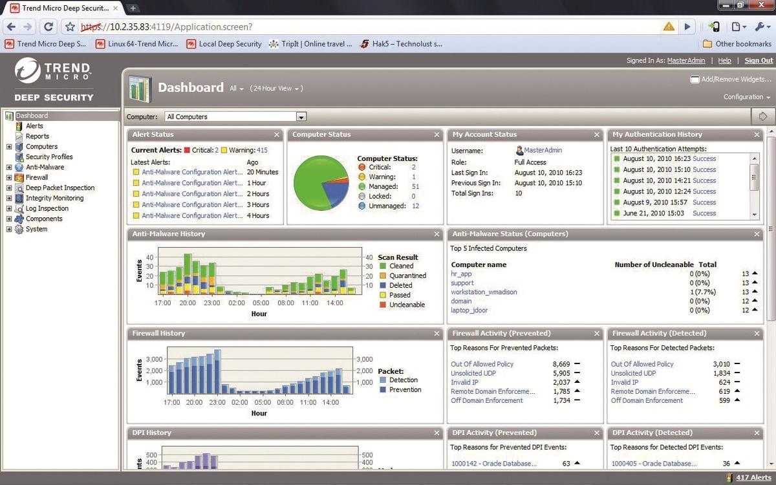Image resolution: width=776 pixels, height=485 pixels.
Task: Click the security warning triangle in address bar
Action: tap(669, 27)
